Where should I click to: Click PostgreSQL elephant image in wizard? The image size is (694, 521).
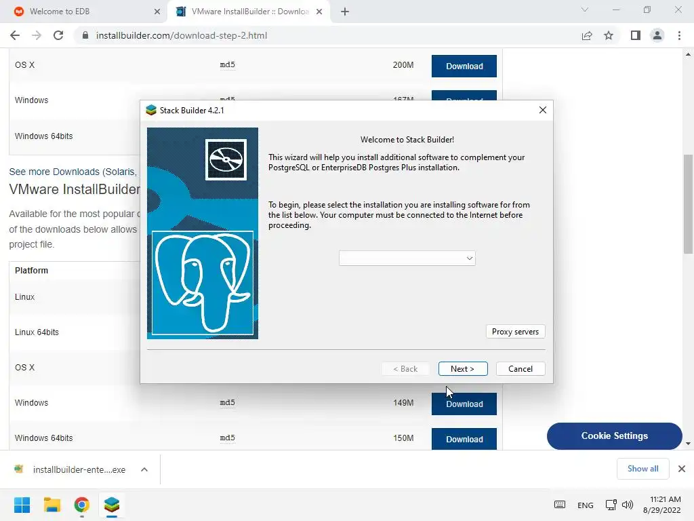[203, 283]
